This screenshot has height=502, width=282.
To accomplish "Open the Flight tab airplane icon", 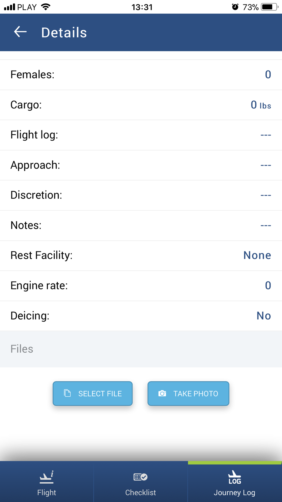I will point(47,477).
